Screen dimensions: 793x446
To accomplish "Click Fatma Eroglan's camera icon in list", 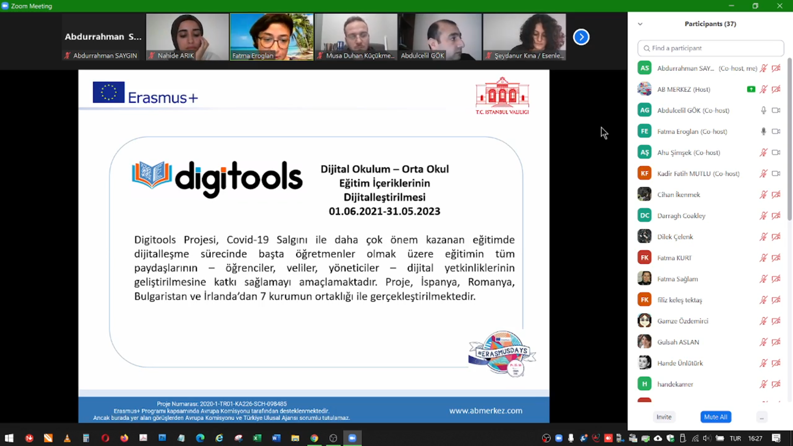I will click(776, 131).
